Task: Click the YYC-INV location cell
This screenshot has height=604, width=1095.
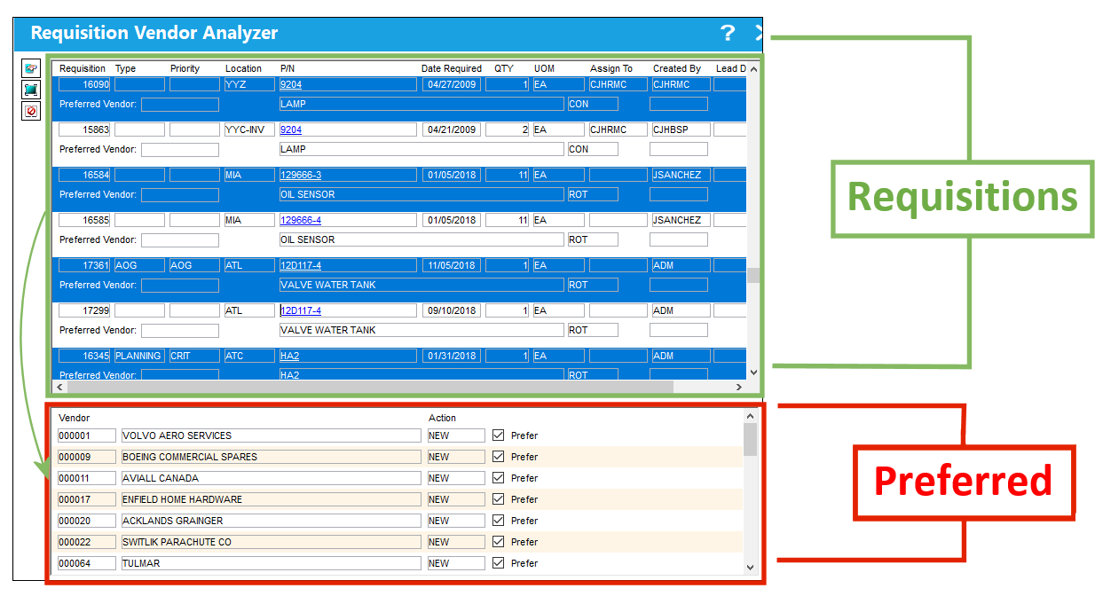Action: (248, 130)
